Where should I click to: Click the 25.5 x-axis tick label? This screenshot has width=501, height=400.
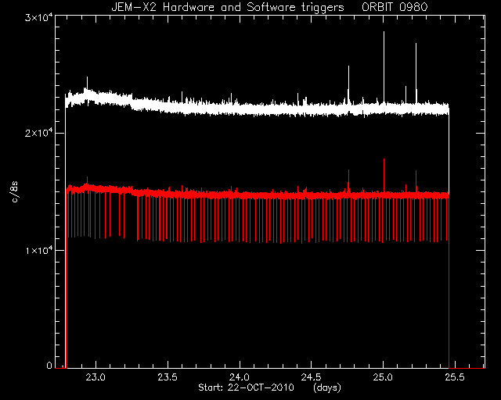[455, 377]
